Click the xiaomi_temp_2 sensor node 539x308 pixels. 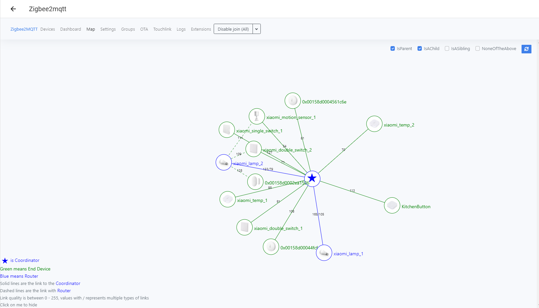[374, 124]
